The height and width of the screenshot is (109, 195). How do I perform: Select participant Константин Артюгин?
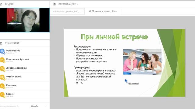(25, 60)
